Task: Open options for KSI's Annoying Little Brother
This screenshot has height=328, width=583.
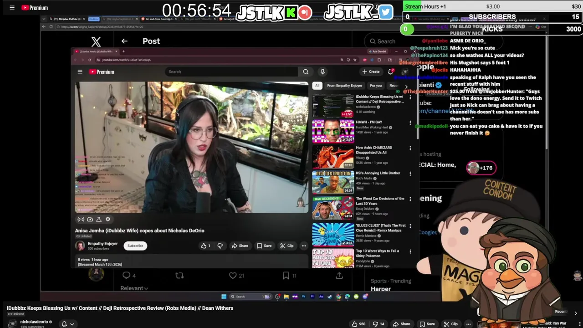Action: (x=410, y=174)
